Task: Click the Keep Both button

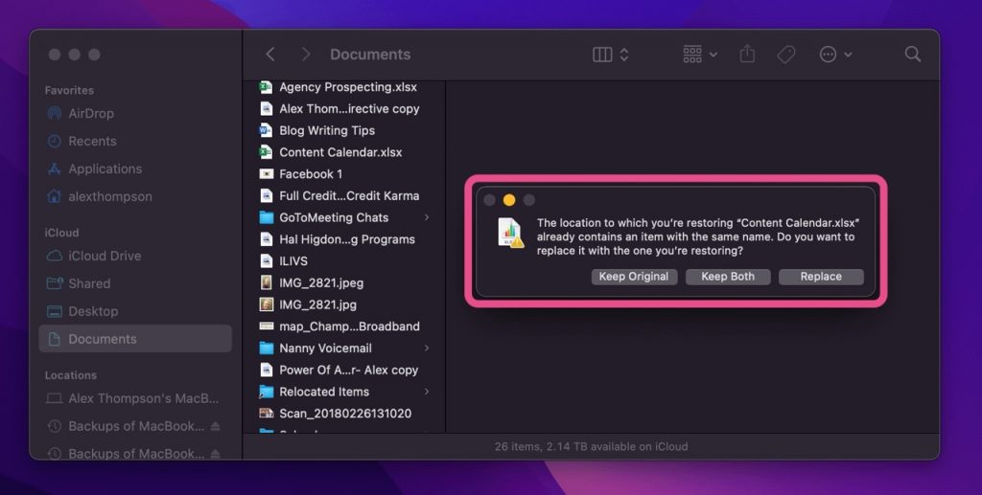Action: pos(728,277)
